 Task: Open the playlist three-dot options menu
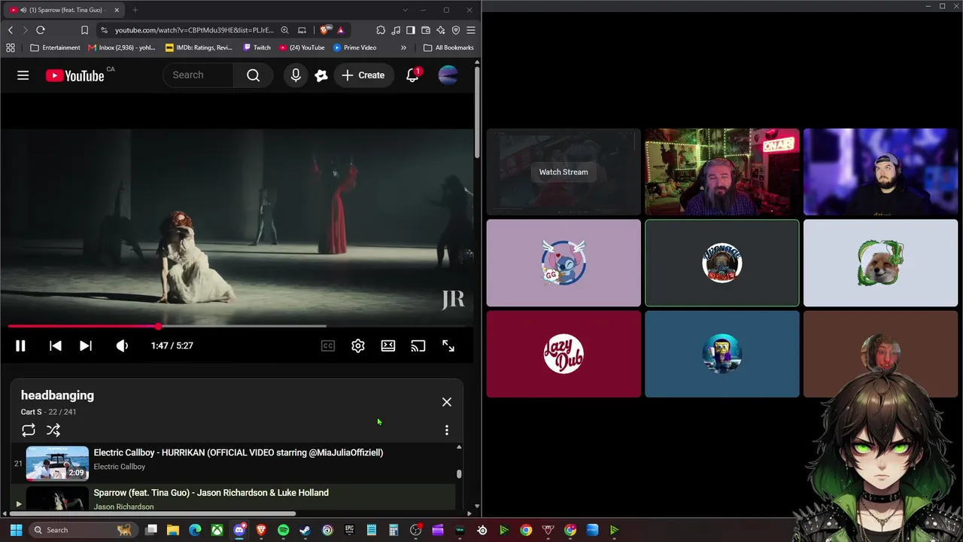click(447, 430)
